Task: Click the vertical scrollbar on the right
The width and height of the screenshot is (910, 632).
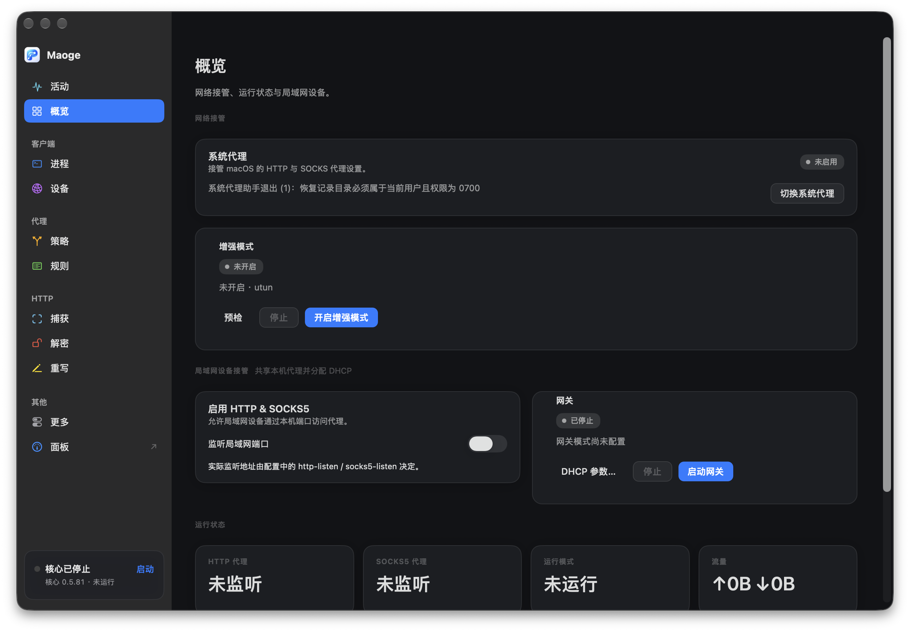Action: point(887,265)
